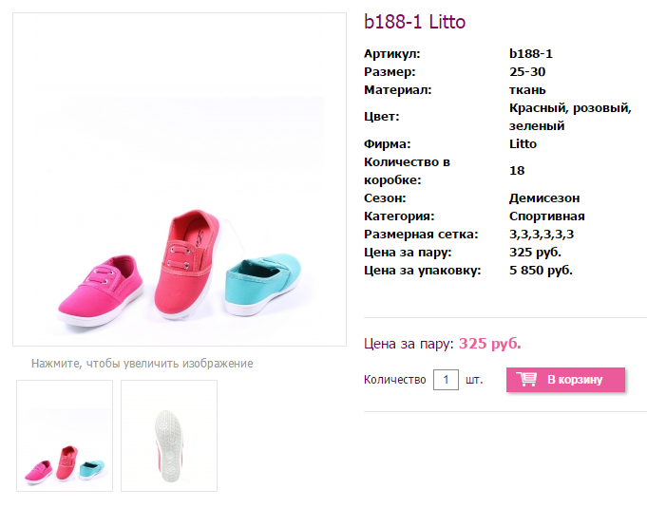647x508 pixels.
Task: Click the cart icon on the pink button
Action: [525, 380]
